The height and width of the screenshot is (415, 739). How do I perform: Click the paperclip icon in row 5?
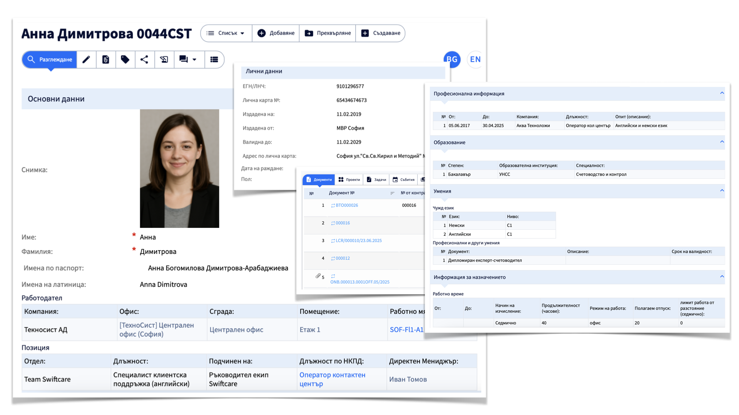coord(318,276)
